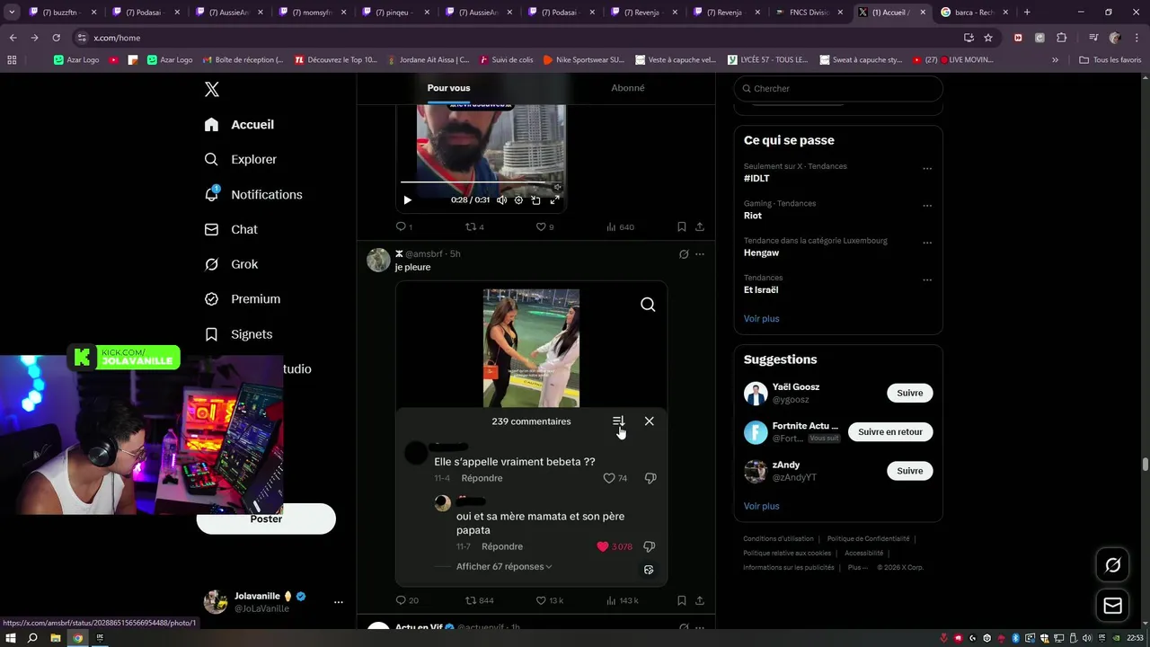Click Suivre en retour for Fortnite Actu
This screenshot has height=647, width=1150.
pyautogui.click(x=889, y=432)
